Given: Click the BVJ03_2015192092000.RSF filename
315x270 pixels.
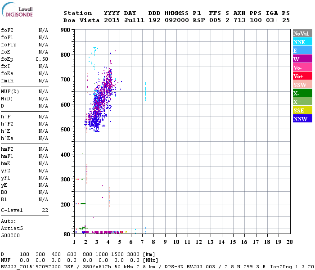Looking at the screenshot, I should point(37,266).
